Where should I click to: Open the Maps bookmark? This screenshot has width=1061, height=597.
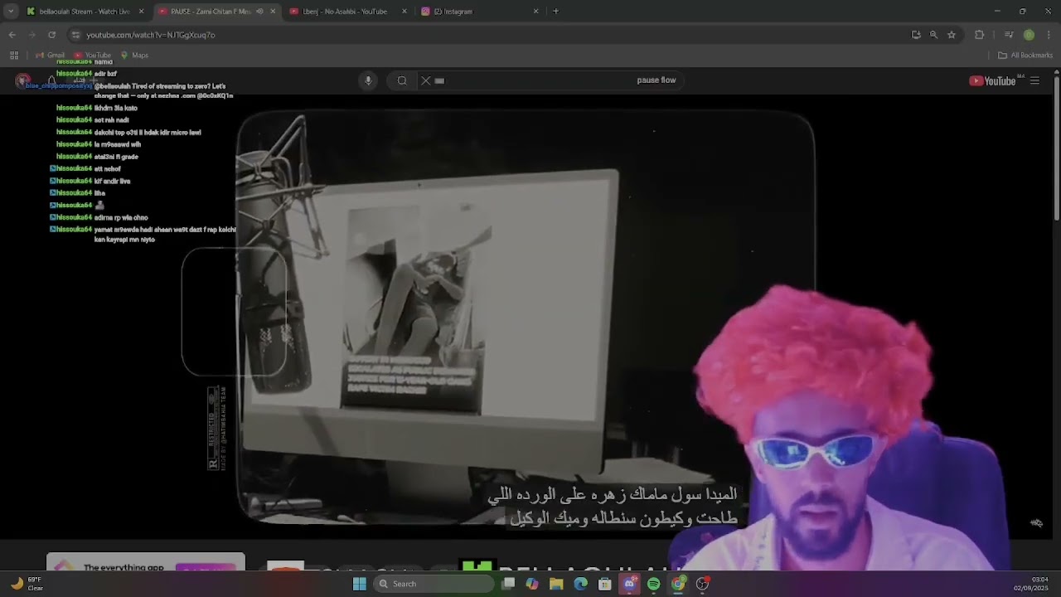(134, 56)
